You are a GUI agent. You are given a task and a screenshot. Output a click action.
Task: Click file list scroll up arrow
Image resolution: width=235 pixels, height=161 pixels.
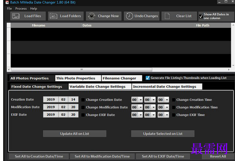click(233, 25)
